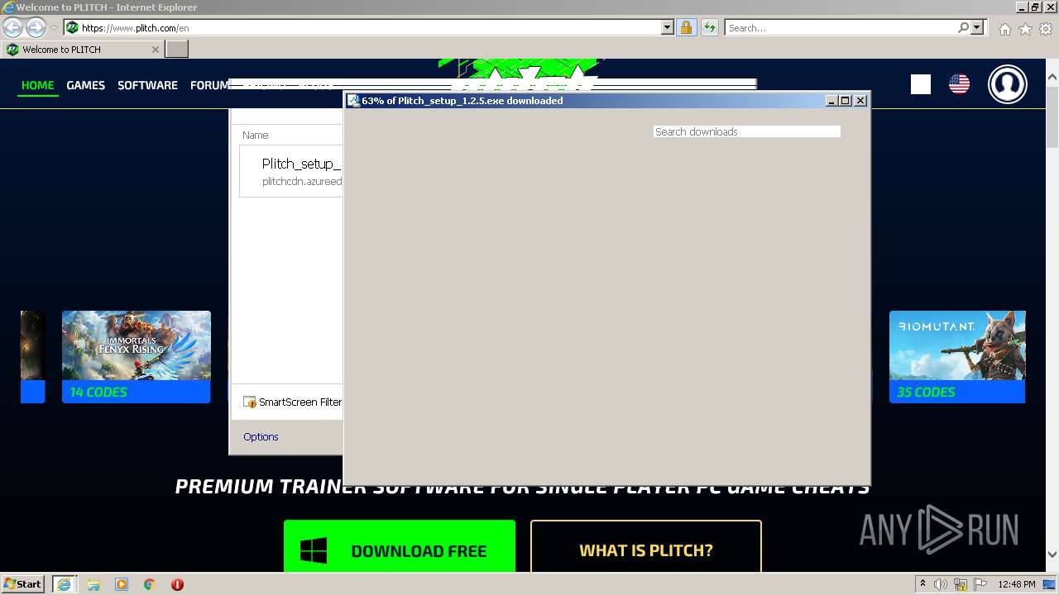Open the File Explorer taskbar icon
Image resolution: width=1059 pixels, height=595 pixels.
pos(93,584)
